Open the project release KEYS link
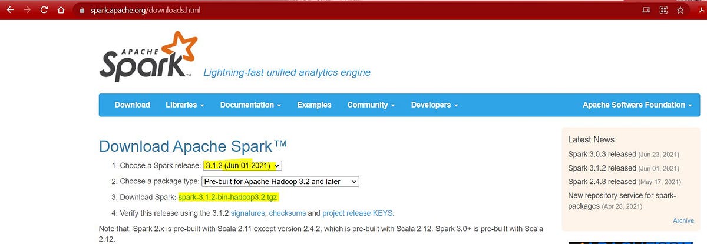707x244 pixels. pyautogui.click(x=358, y=213)
